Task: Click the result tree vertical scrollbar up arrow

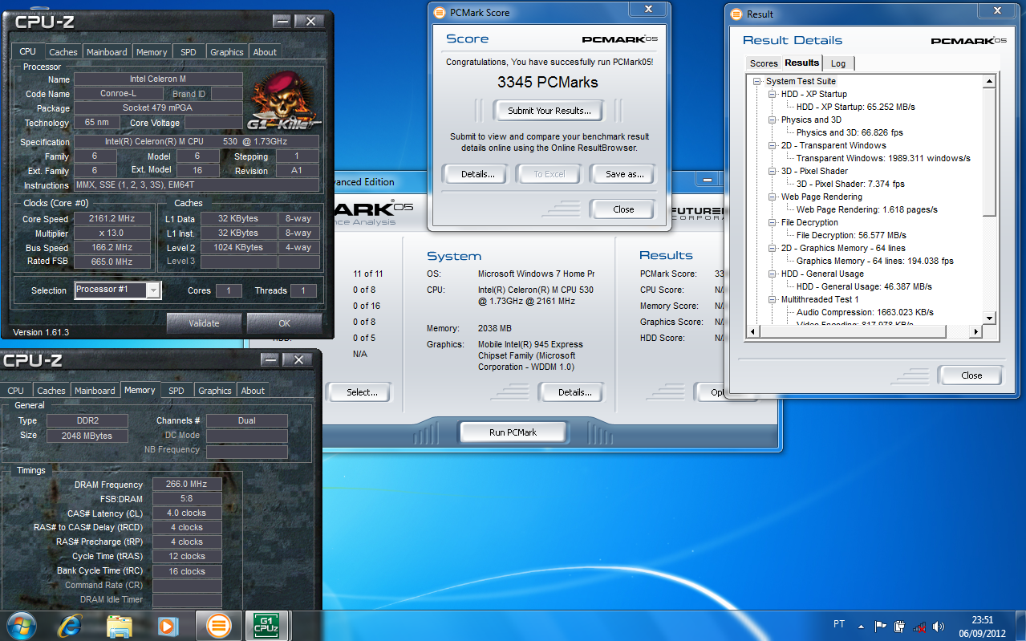Action: pos(990,81)
